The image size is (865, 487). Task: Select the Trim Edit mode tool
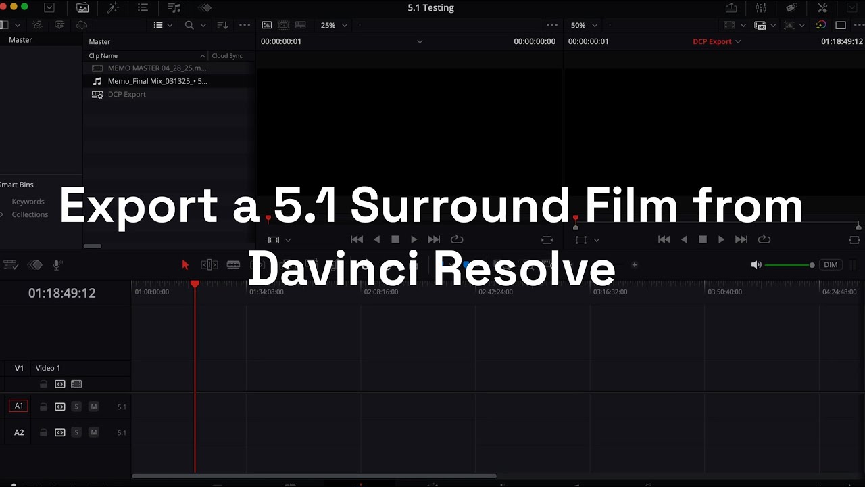point(209,265)
